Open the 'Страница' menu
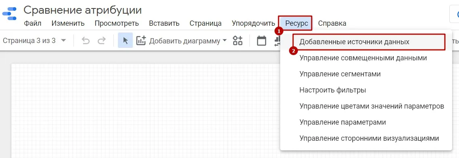Image resolution: width=459 pixels, height=158 pixels. (x=205, y=23)
